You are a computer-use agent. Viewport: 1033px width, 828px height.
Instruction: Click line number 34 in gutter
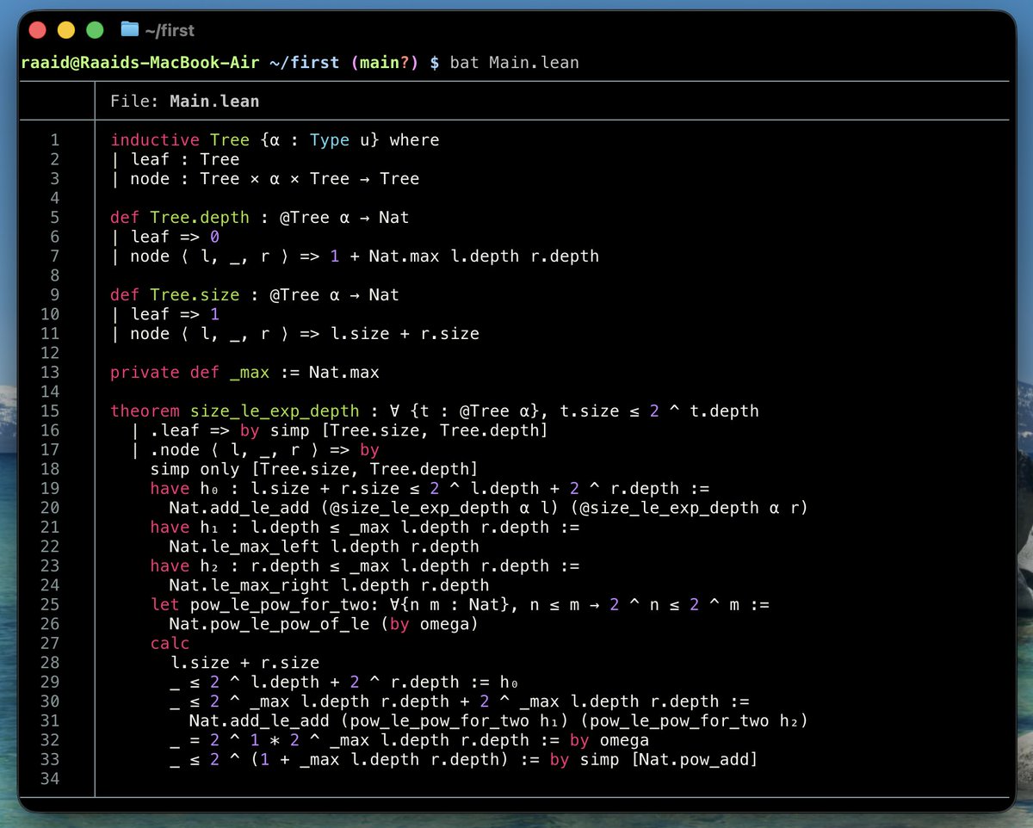pyautogui.click(x=50, y=779)
